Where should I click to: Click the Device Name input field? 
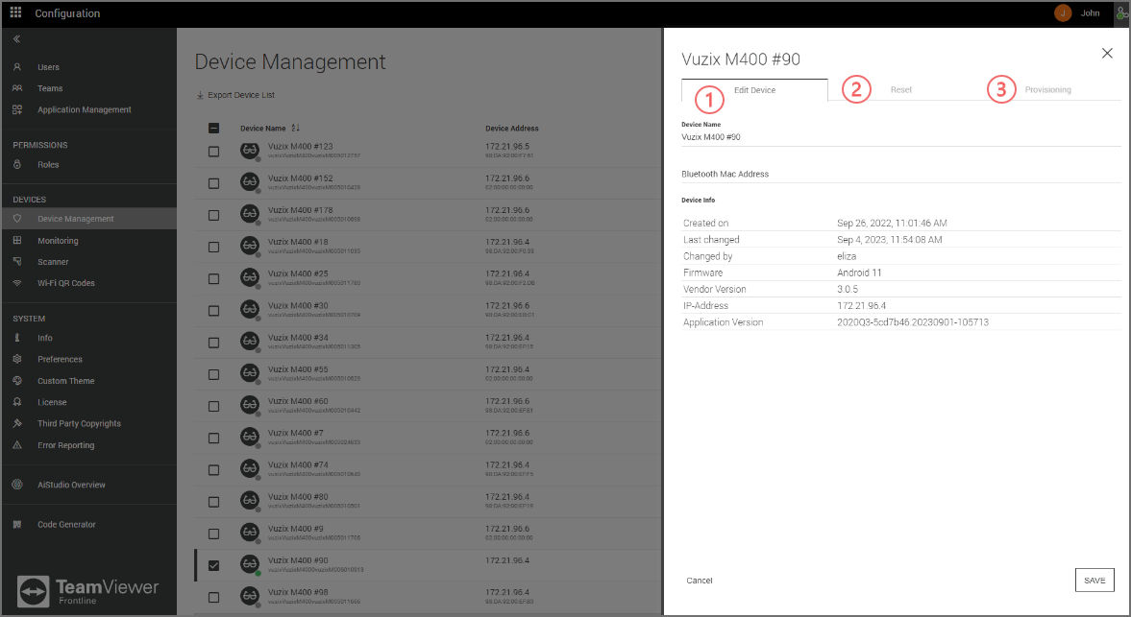pos(901,137)
